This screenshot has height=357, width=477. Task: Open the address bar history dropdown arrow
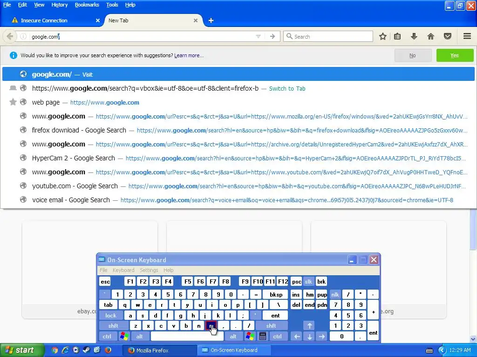point(258,36)
